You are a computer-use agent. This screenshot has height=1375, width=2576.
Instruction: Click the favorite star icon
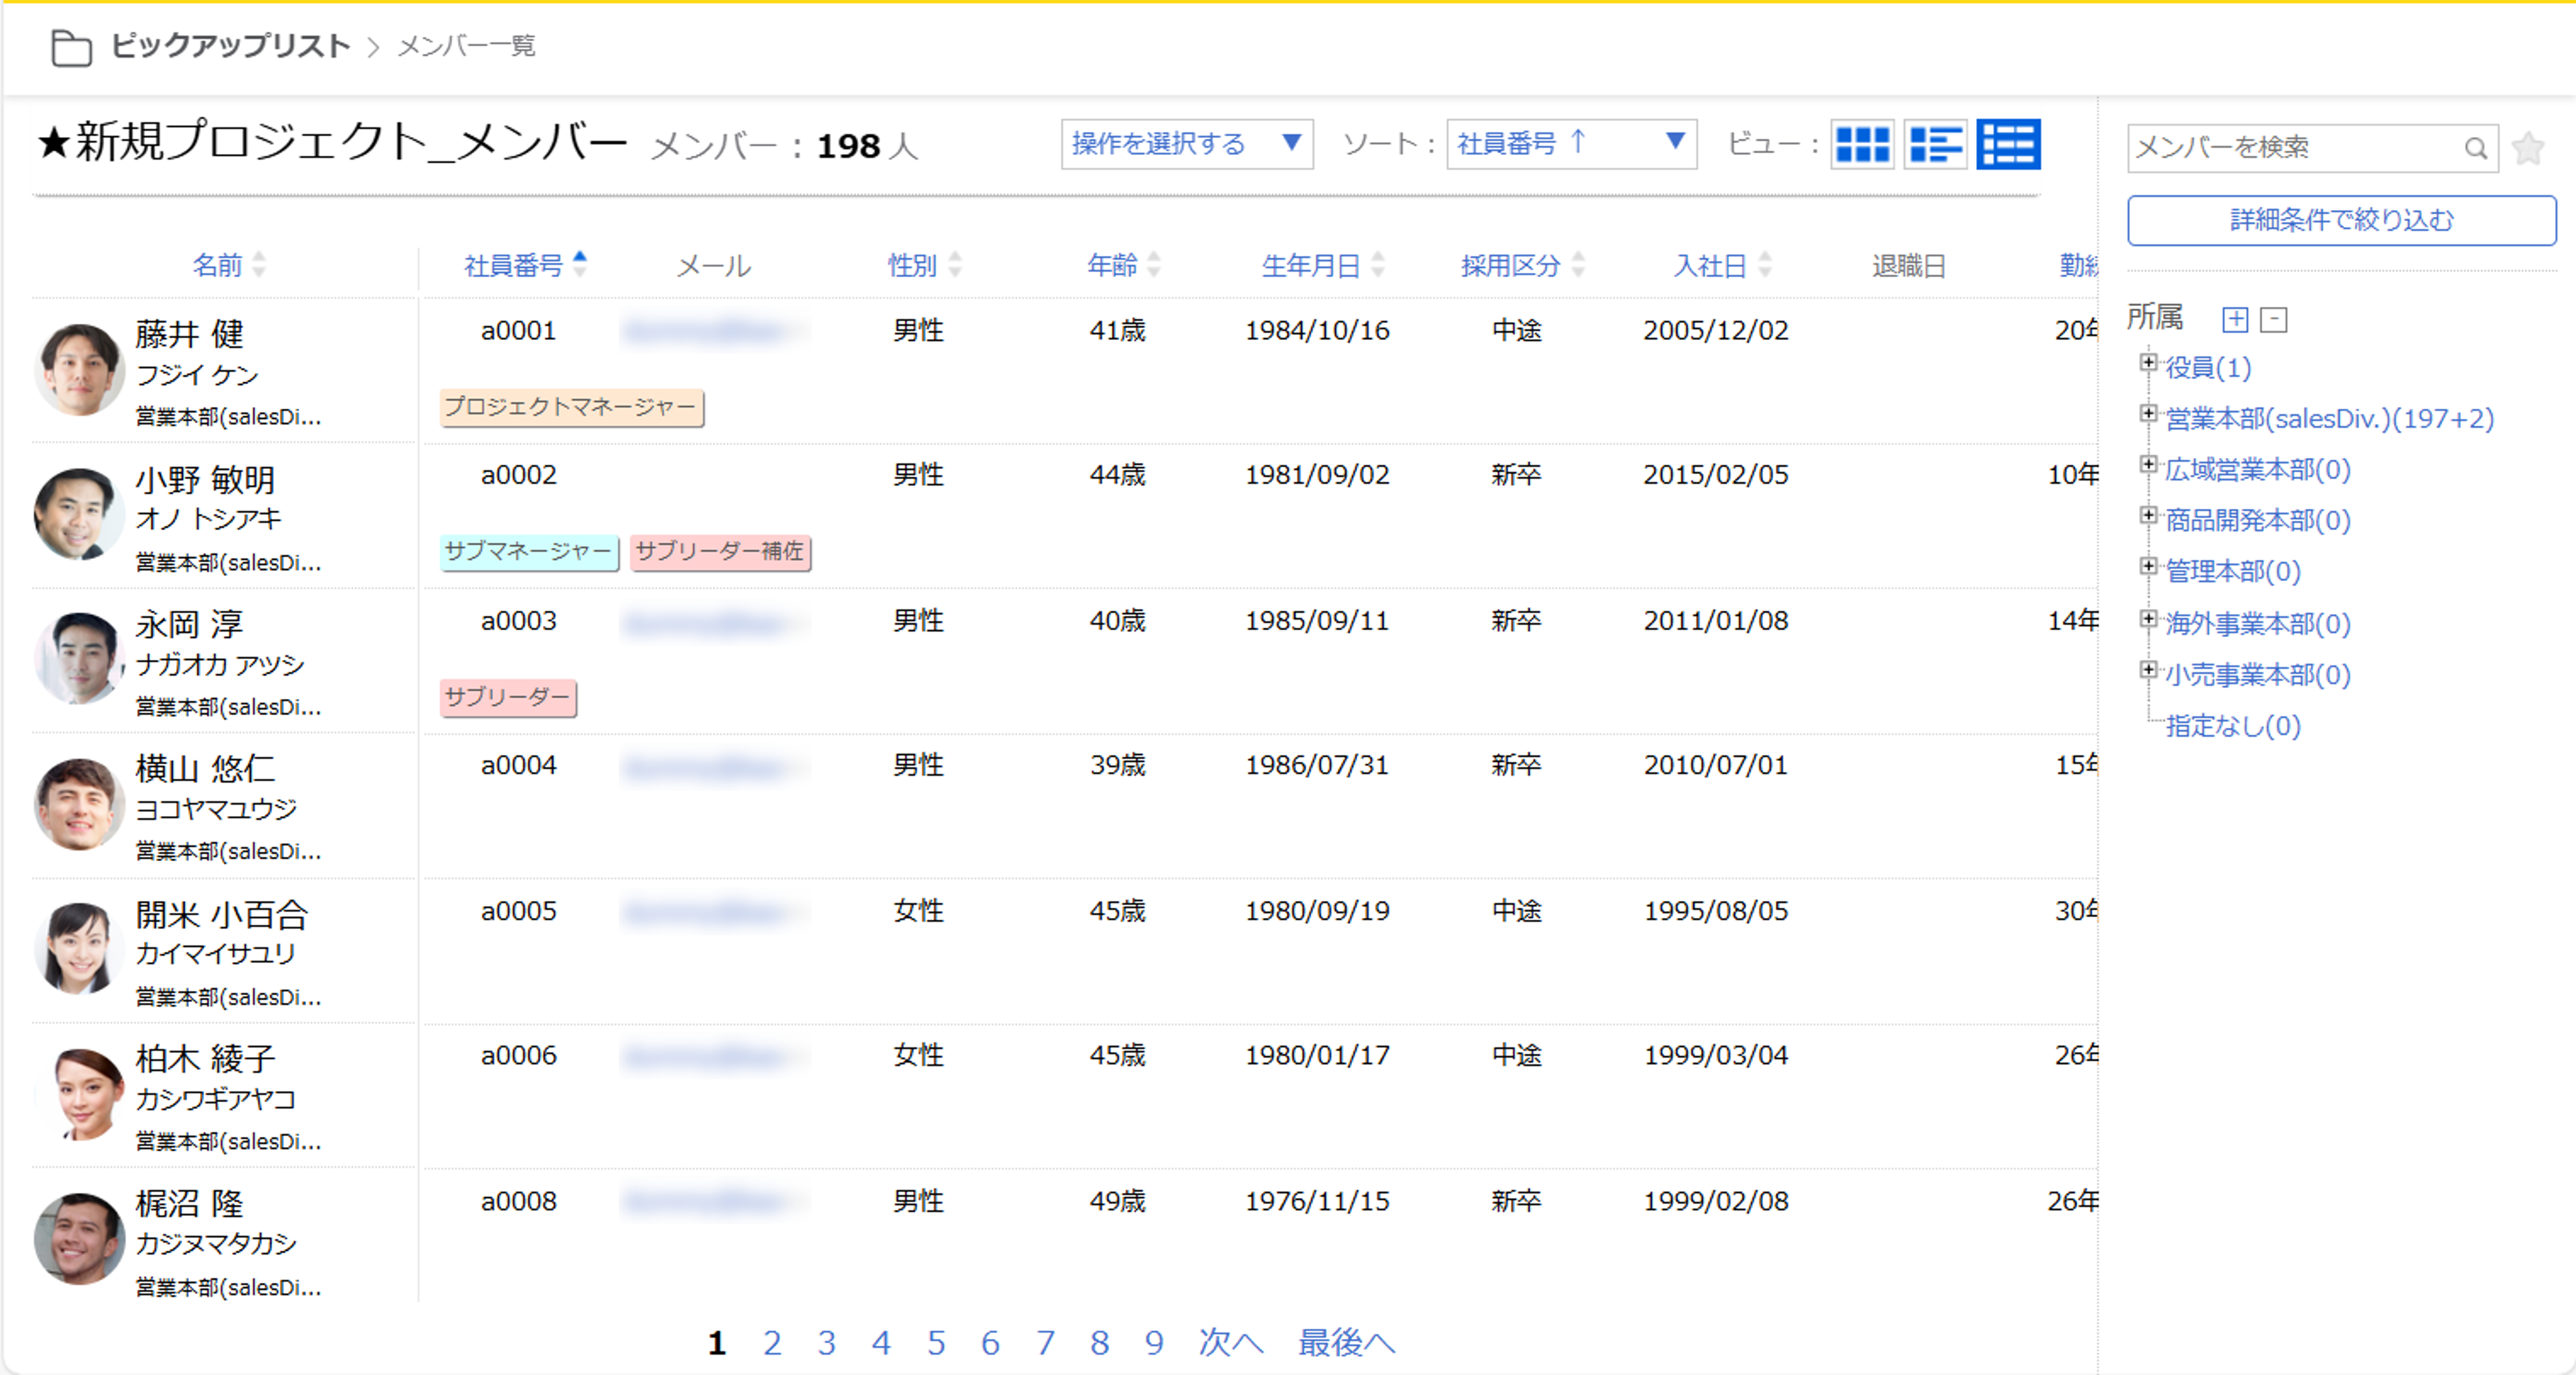(x=2528, y=148)
